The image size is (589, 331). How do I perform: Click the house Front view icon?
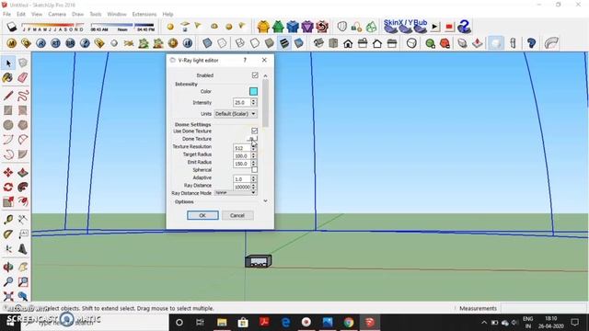[348, 43]
